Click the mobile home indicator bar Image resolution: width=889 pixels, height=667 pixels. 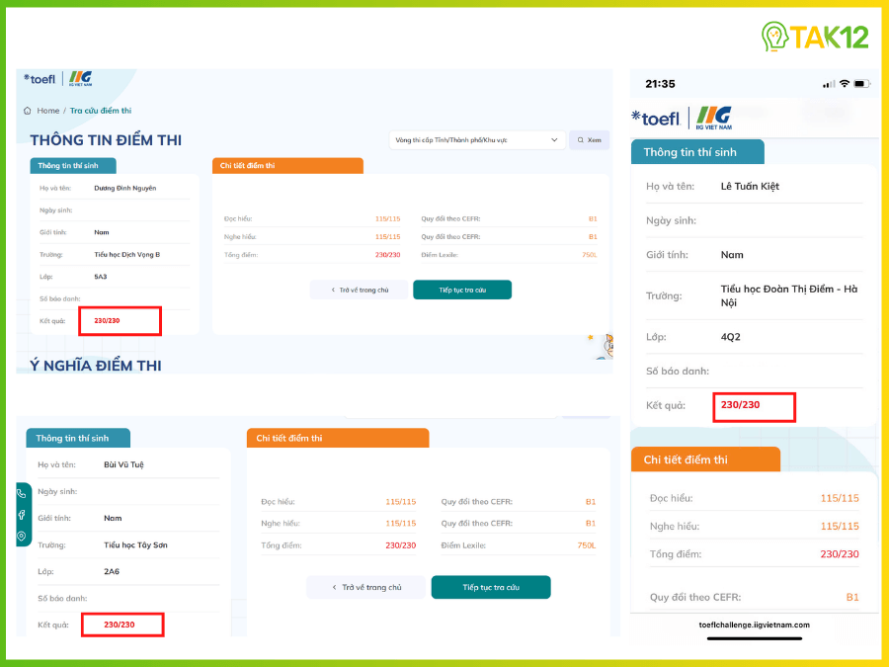tap(755, 638)
